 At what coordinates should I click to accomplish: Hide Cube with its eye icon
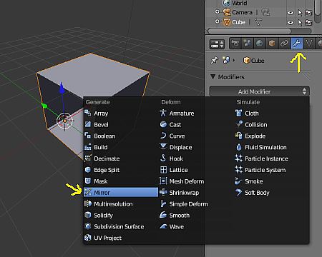coord(291,23)
